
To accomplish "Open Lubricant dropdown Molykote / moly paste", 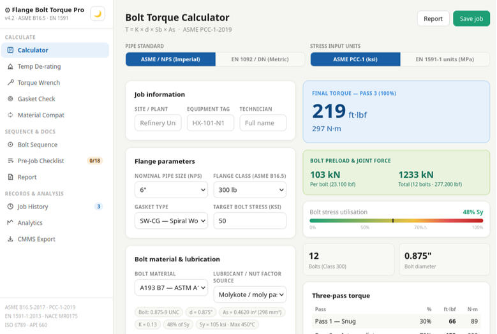I will tap(249, 294).
